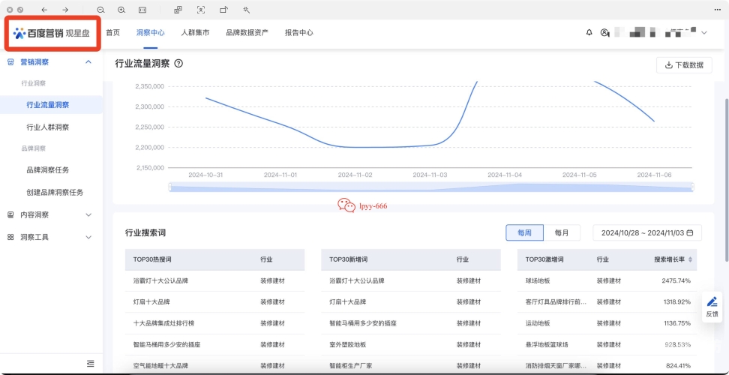Click the help question mark beside 行业流量洞察
Viewport: 729px width, 375px height.
coord(178,64)
